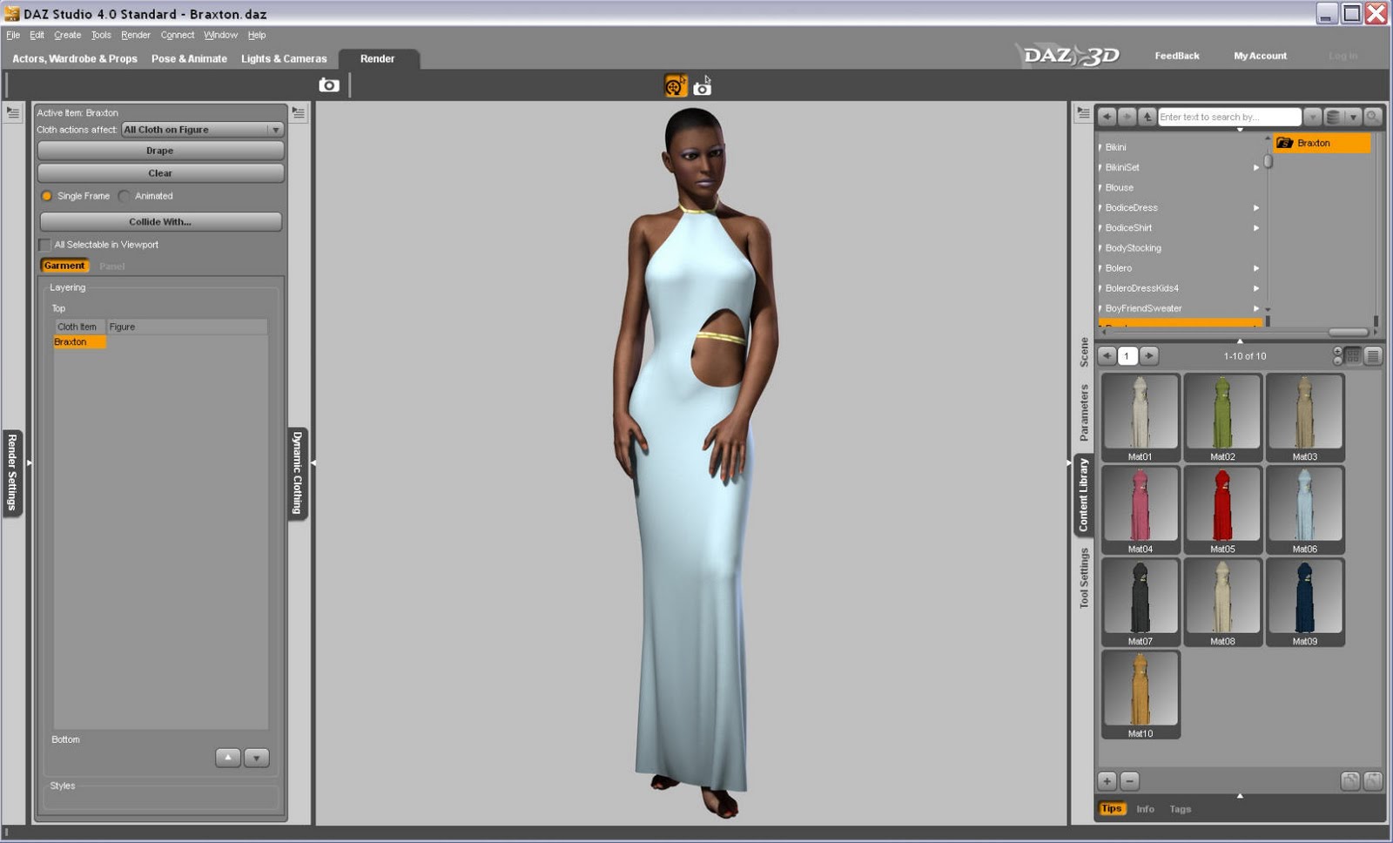Open the Window menu
This screenshot has height=843, width=1393.
click(220, 35)
